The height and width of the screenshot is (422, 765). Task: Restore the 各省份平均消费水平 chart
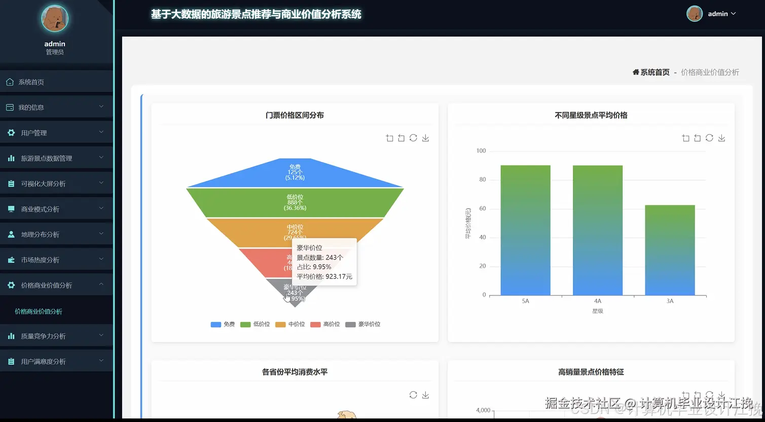tap(413, 395)
